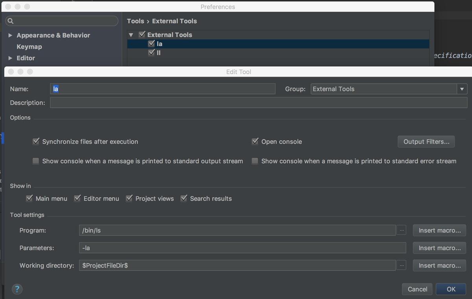Select the 'la' tool in list
The image size is (472, 299).
coord(160,44)
